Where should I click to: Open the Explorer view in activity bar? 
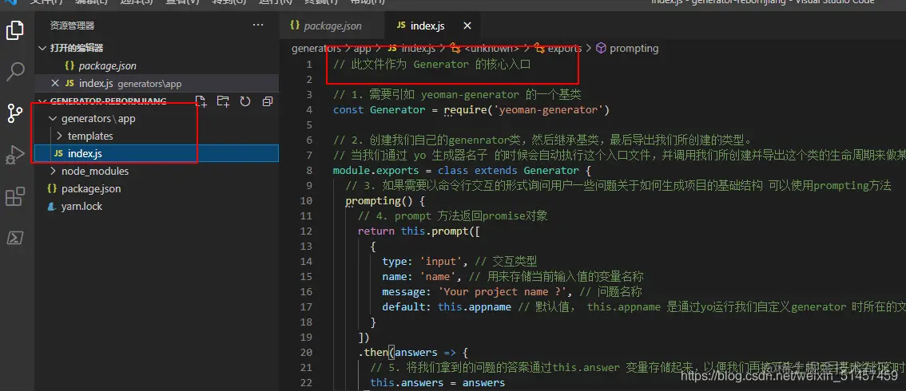[x=15, y=30]
